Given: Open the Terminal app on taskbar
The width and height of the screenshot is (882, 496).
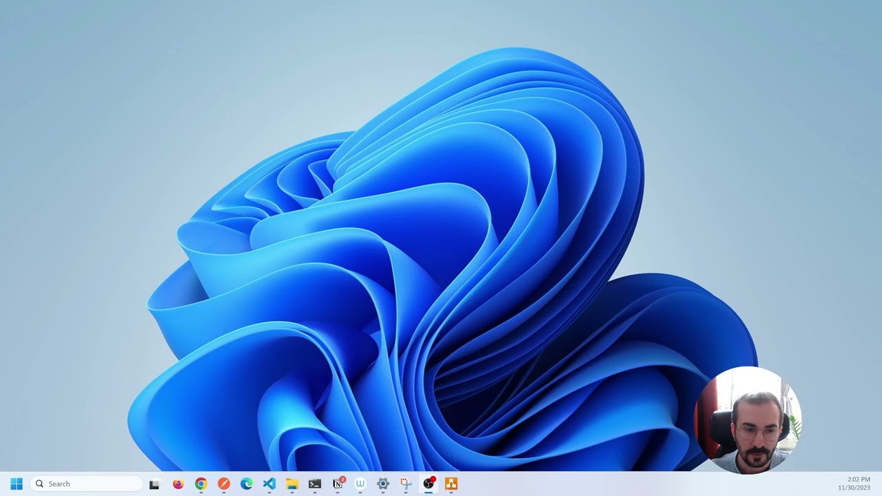Looking at the screenshot, I should (314, 484).
